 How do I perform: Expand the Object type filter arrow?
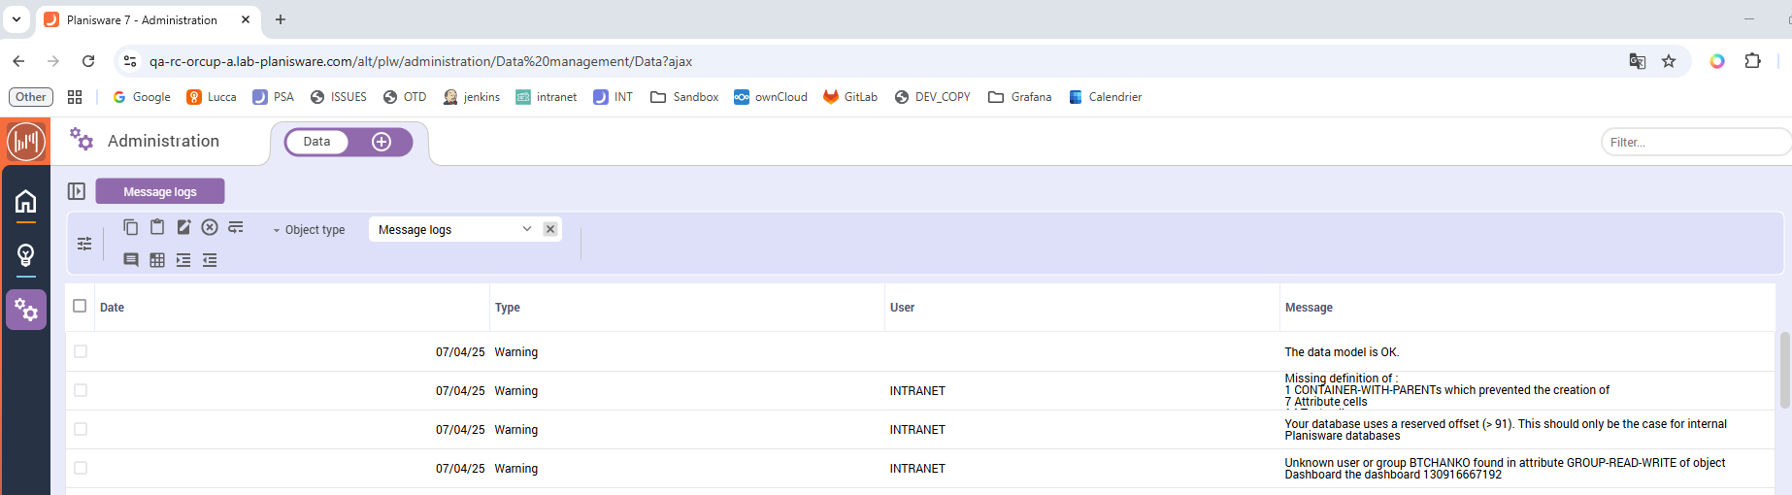(277, 230)
